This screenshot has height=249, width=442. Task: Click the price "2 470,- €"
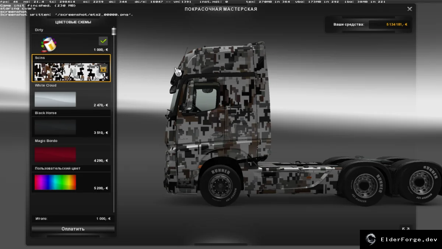[x=101, y=105]
